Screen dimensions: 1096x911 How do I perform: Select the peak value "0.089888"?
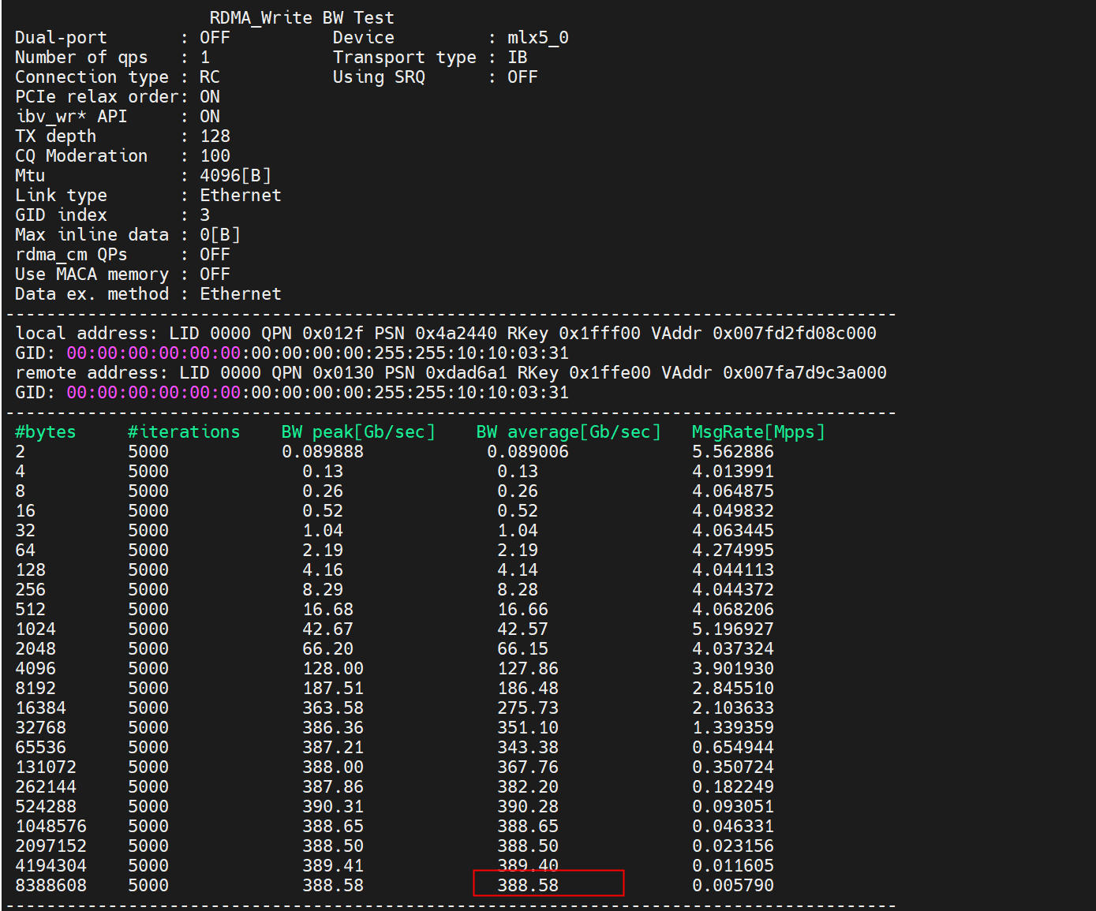pos(323,451)
